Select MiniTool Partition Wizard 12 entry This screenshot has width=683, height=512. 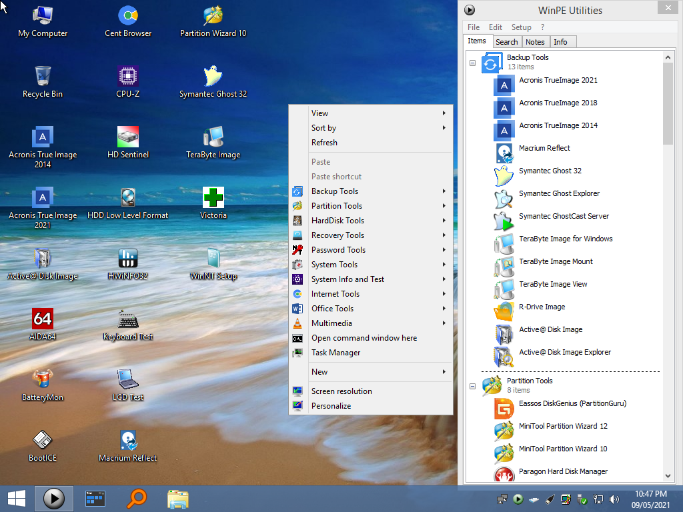(x=550, y=431)
